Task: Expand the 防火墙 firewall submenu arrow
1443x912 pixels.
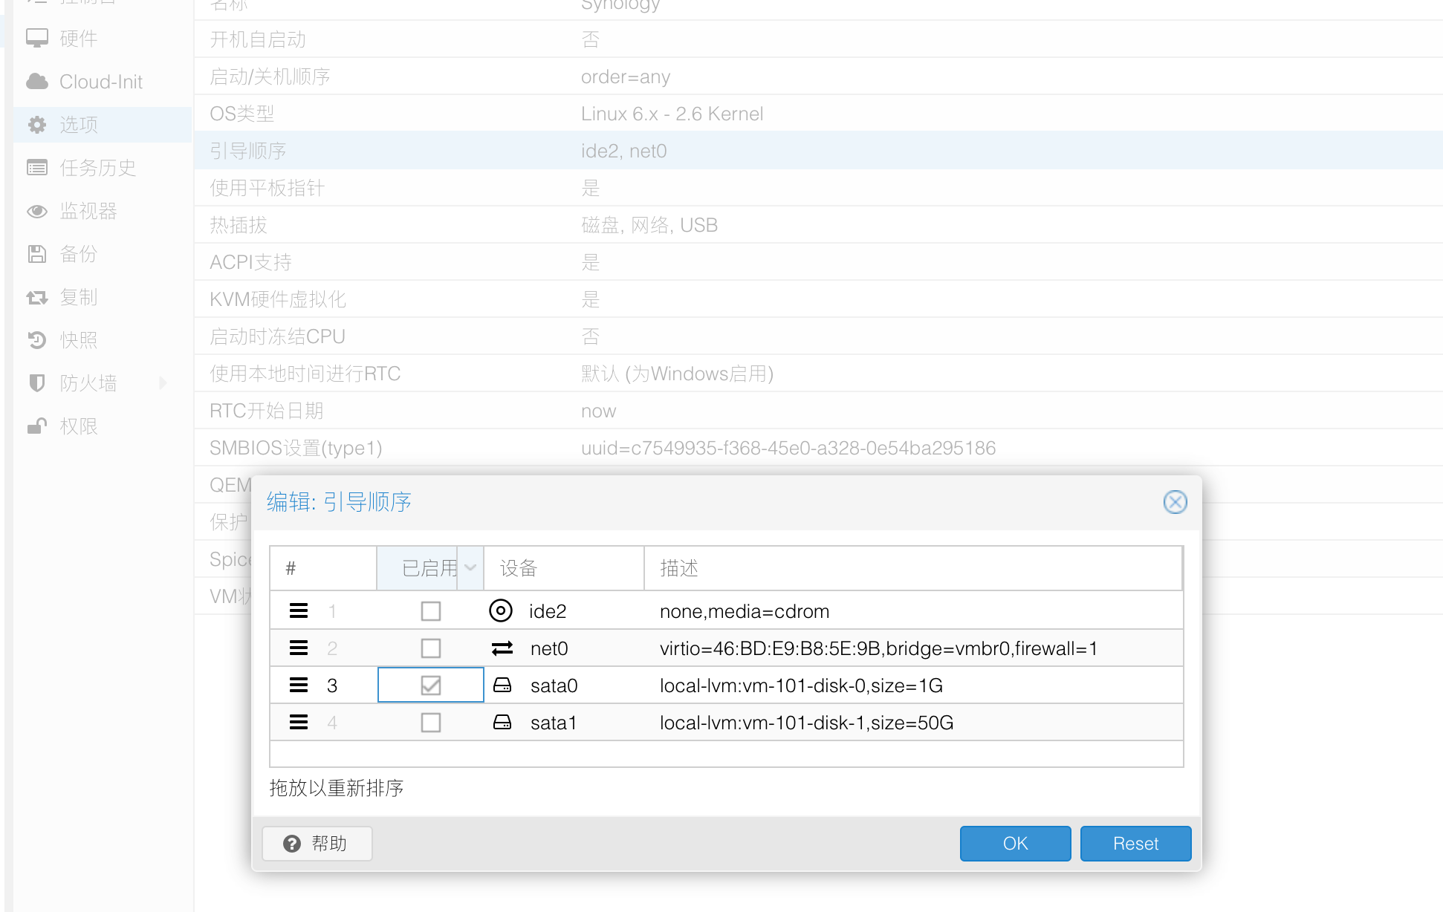Action: pos(163,383)
